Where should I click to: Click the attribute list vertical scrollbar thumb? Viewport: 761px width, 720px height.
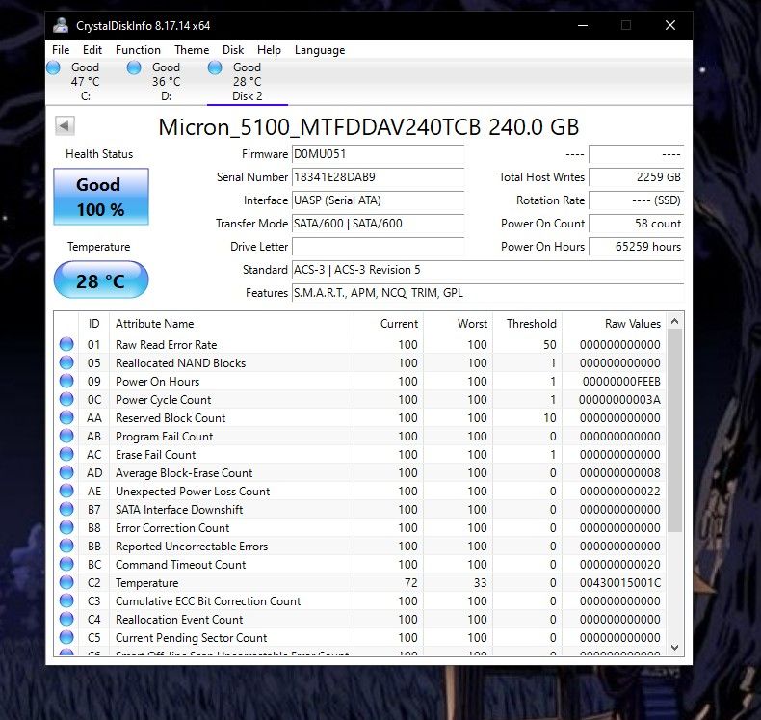coord(674,430)
